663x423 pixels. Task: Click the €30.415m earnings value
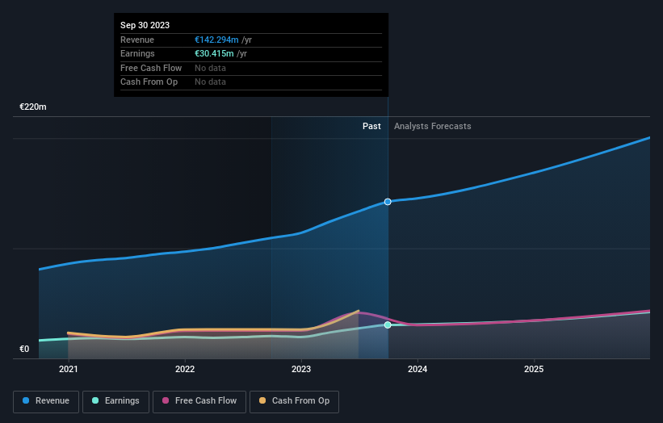point(214,53)
